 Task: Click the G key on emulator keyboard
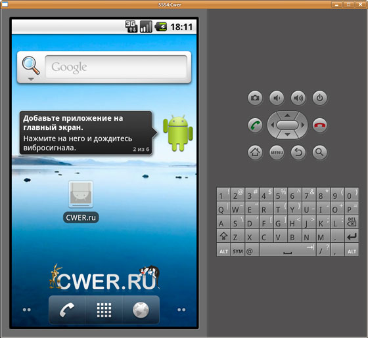(x=281, y=222)
